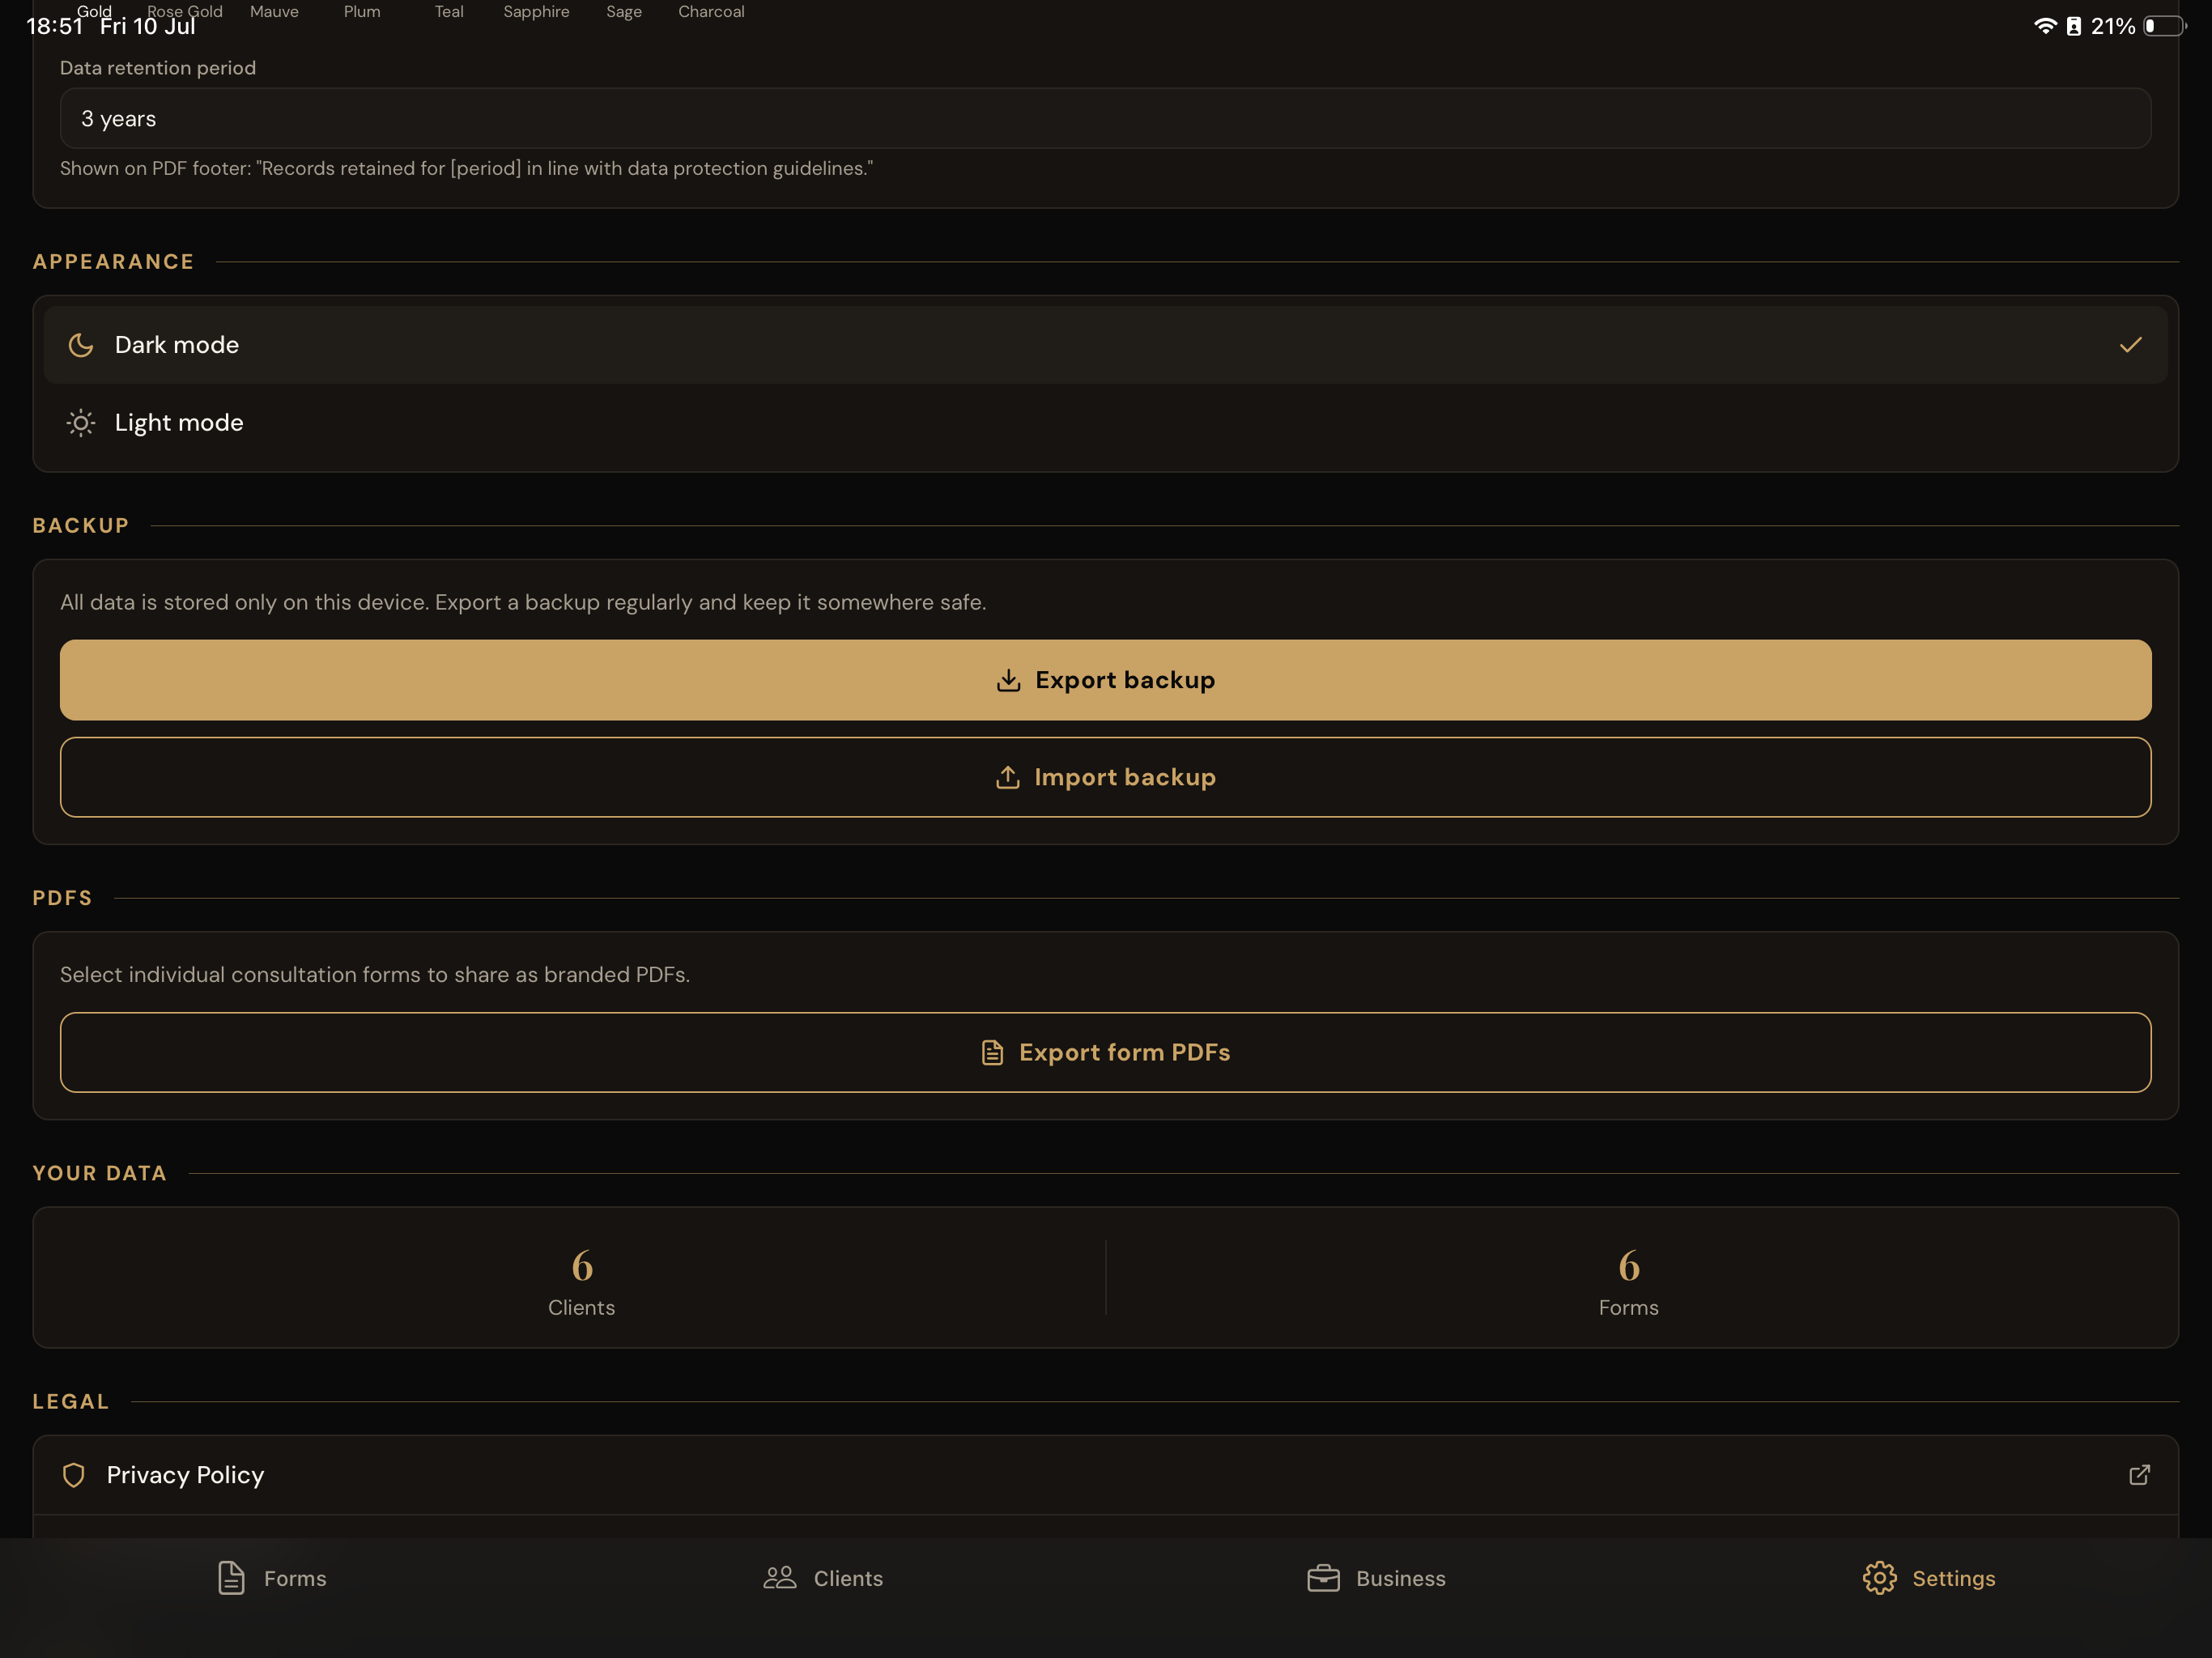This screenshot has width=2212, height=1658.
Task: Switch to the Clients tab
Action: tap(823, 1578)
